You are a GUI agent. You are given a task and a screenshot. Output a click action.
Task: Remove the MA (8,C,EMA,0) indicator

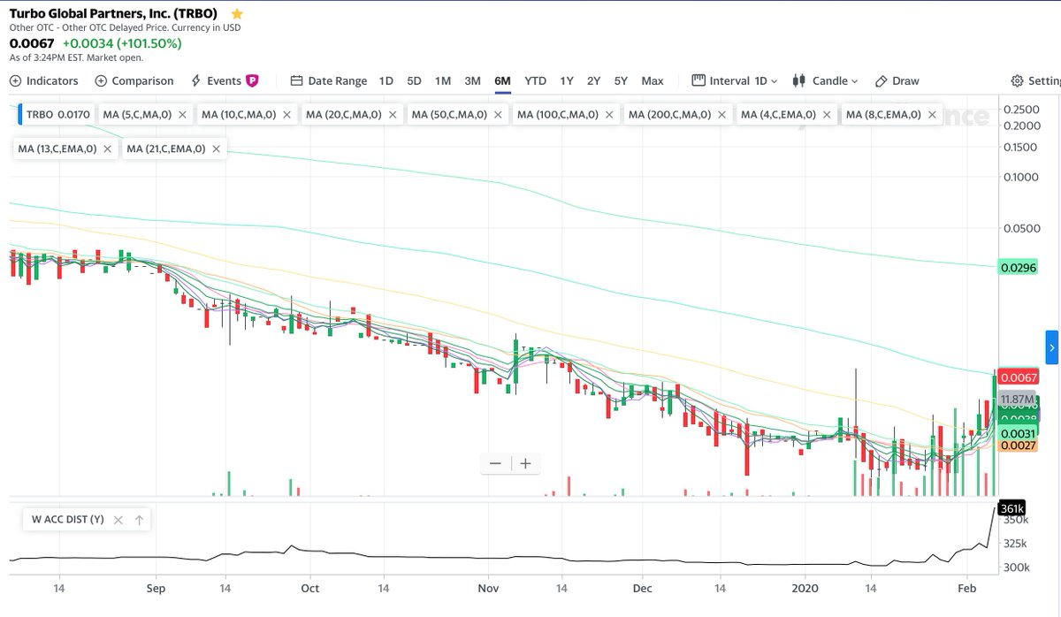click(x=930, y=115)
